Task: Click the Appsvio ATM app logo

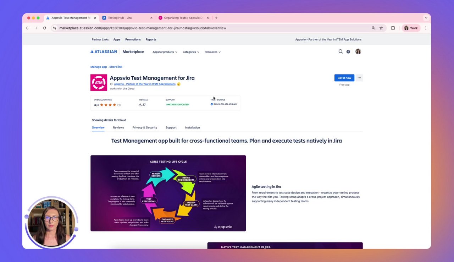Action: pyautogui.click(x=99, y=82)
